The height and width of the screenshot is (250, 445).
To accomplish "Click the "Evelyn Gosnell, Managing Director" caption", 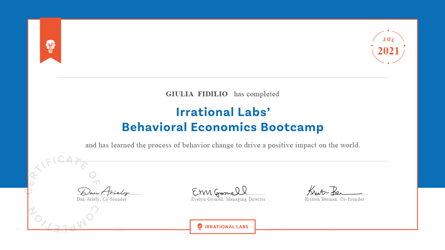I will [228, 199].
